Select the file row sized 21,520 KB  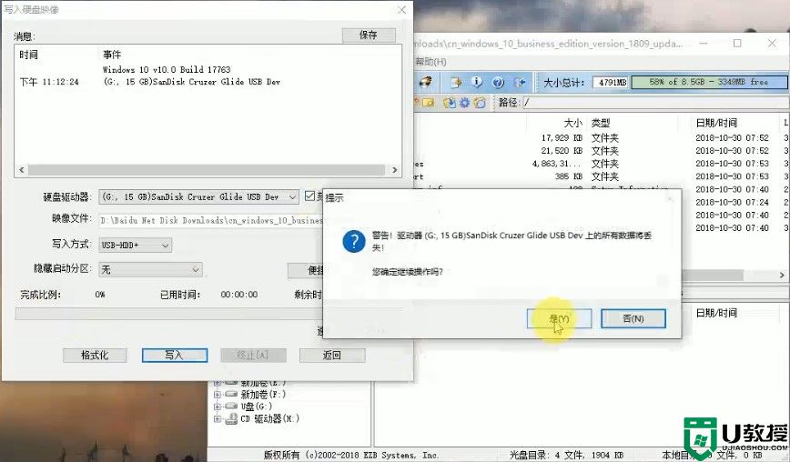[600, 150]
